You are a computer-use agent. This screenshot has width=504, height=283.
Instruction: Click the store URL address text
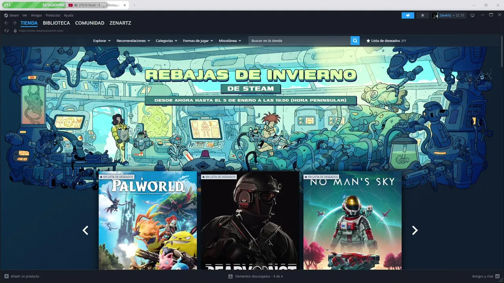click(x=41, y=31)
